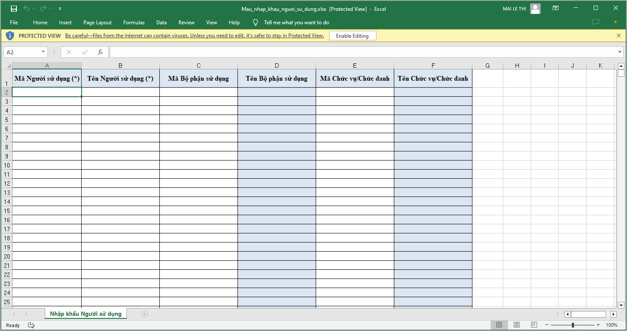The height and width of the screenshot is (331, 627).
Task: Select the 'Nhập khẩu Người sử dụng' sheet tab
Action: click(x=86, y=314)
